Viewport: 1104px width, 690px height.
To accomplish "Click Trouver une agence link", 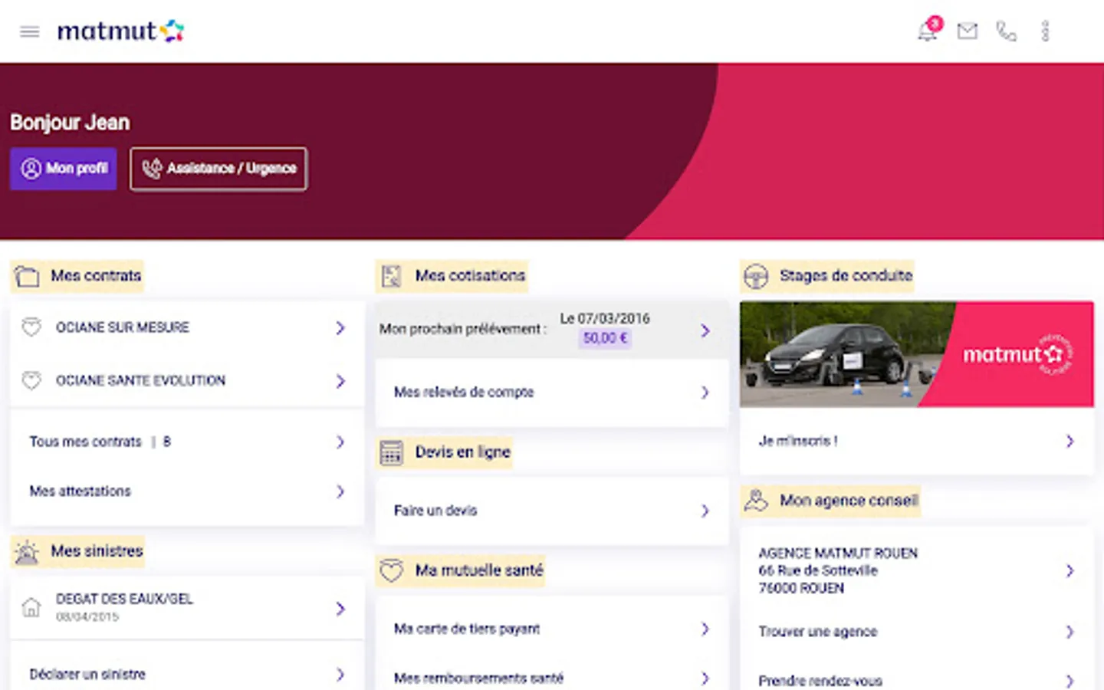I will coord(916,632).
